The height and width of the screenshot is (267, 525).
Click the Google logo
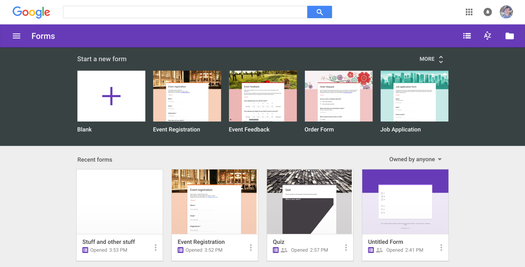pyautogui.click(x=31, y=12)
